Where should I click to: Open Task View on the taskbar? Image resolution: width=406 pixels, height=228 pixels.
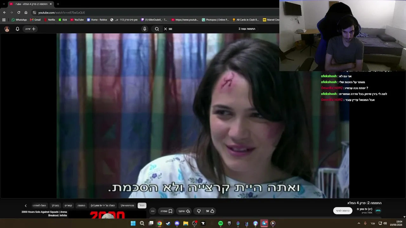[151, 223]
